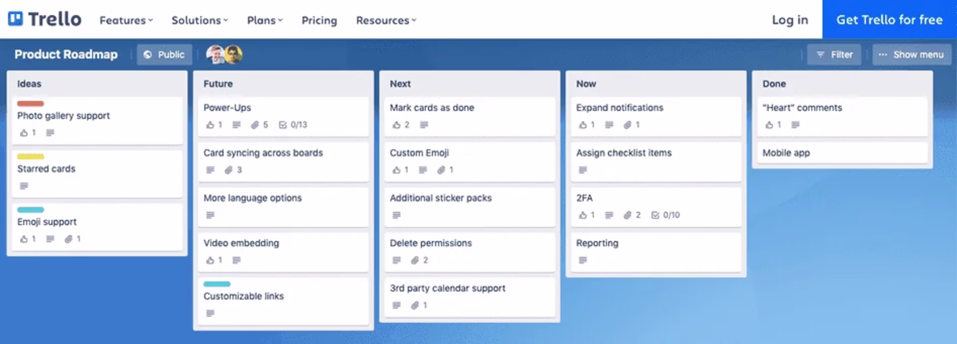This screenshot has width=957, height=344.
Task: Click thumbs-up icon on 2FA card
Action: coord(583,215)
